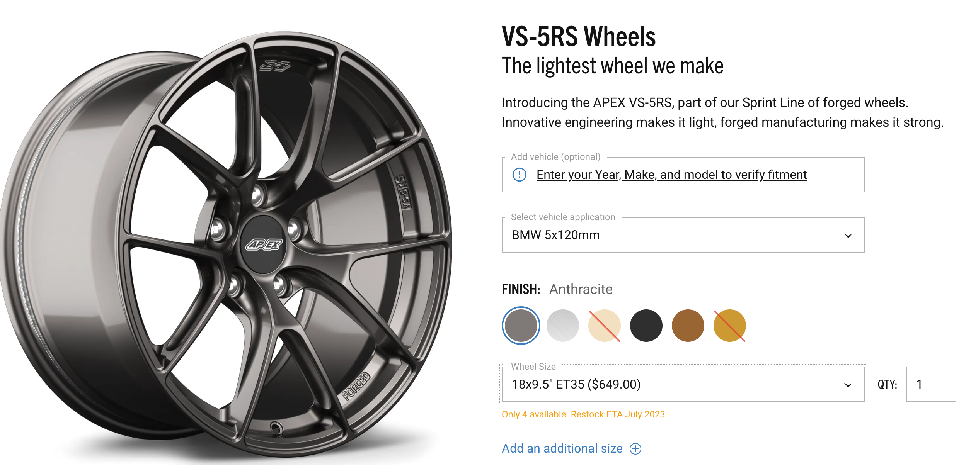Click the APEX center cap logo on wheel
971x465 pixels.
[264, 244]
